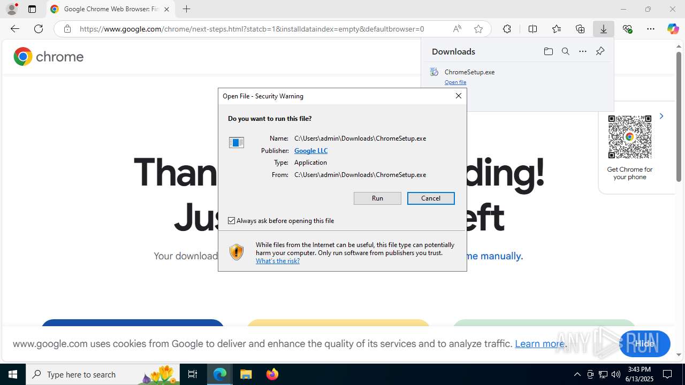This screenshot has width=685, height=385.
Task: Click the Open file link
Action: tap(455, 82)
